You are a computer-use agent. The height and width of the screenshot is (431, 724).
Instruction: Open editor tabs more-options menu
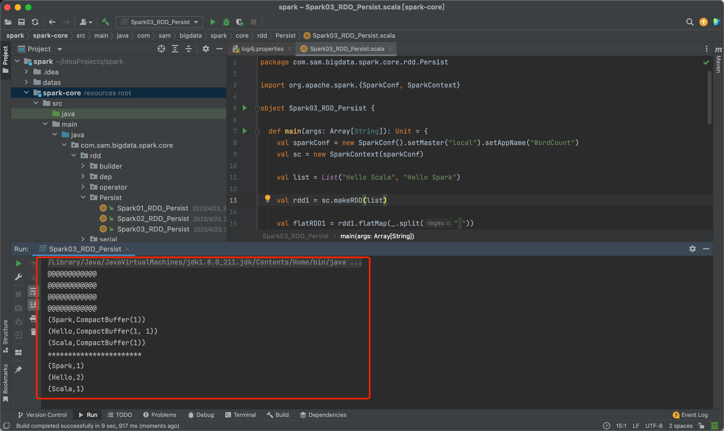tap(706, 49)
